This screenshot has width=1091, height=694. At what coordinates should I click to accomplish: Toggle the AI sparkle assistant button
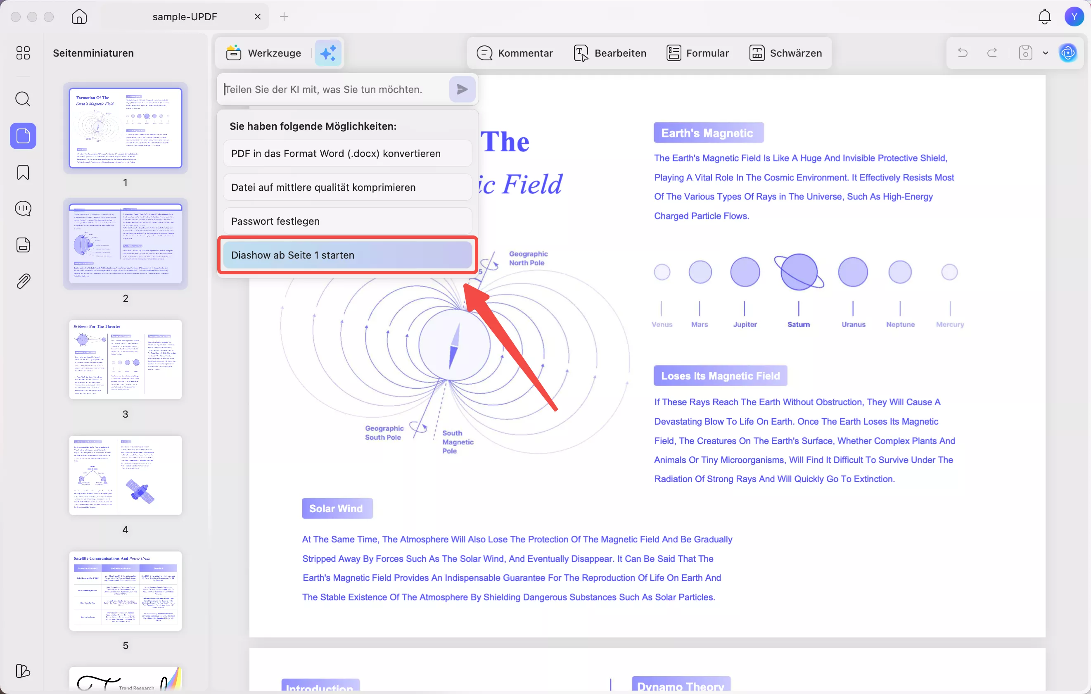point(328,53)
